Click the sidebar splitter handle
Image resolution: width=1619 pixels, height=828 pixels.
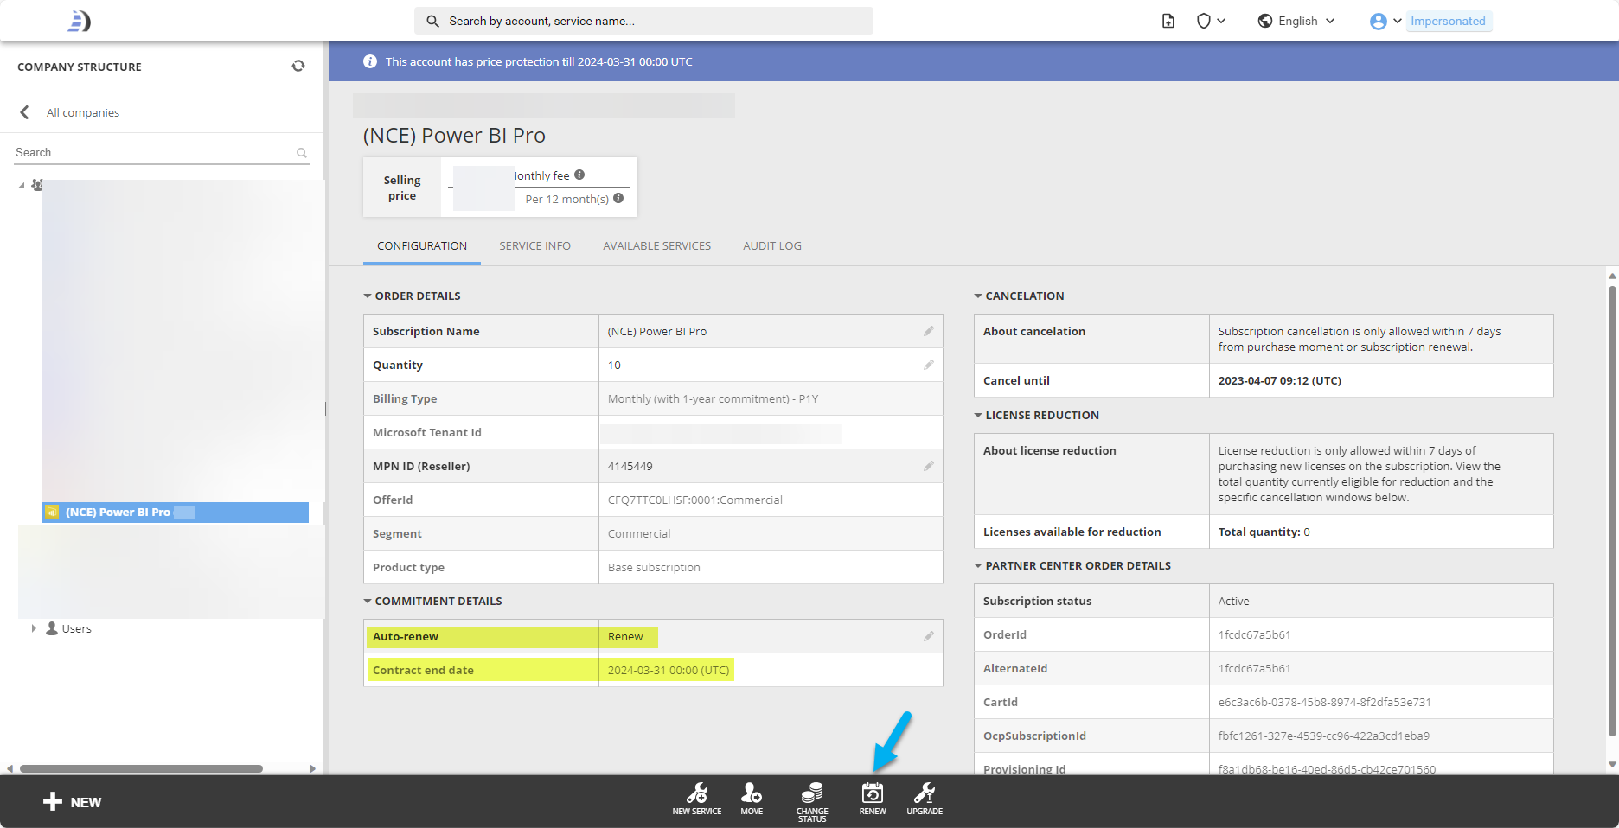click(x=325, y=408)
